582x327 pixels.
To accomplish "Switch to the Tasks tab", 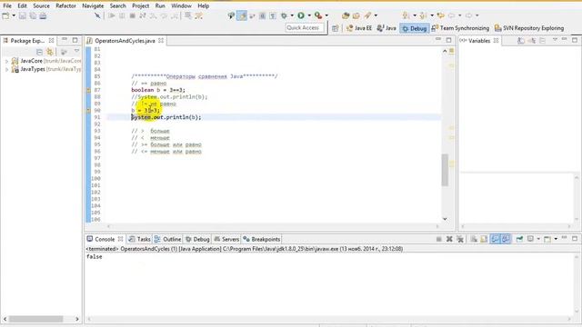I will pos(139,239).
